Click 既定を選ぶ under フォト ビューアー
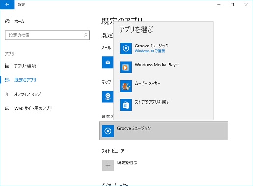Viewport: 253px width, 186px height. (127, 163)
